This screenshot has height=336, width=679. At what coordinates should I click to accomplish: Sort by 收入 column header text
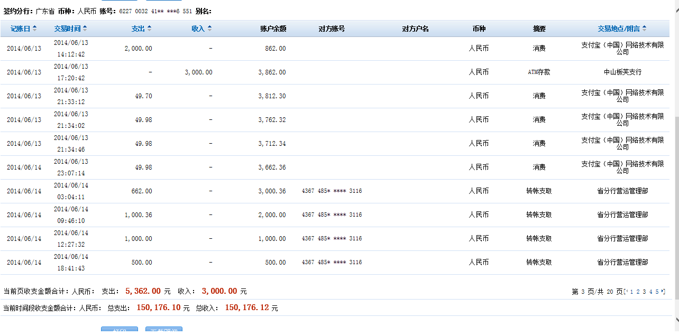(198, 29)
